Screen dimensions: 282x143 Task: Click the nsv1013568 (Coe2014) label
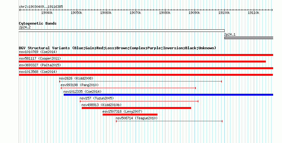point(38,72)
